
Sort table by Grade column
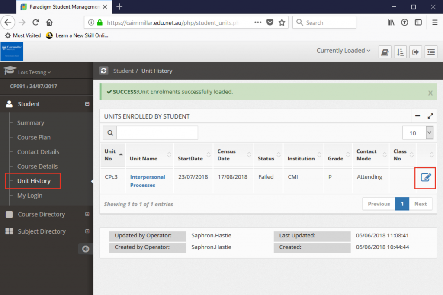[x=338, y=155]
